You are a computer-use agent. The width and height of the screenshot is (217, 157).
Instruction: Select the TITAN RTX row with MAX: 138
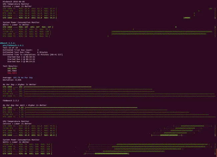[109, 31]
